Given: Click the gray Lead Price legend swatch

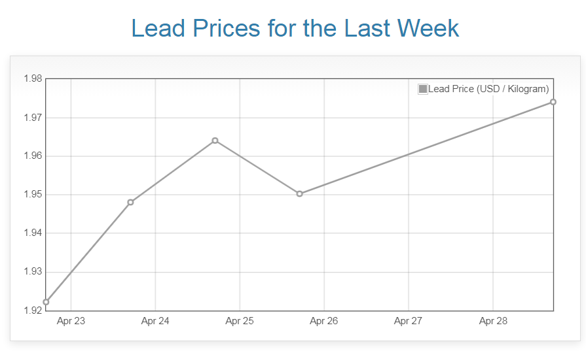Looking at the screenshot, I should coord(423,89).
